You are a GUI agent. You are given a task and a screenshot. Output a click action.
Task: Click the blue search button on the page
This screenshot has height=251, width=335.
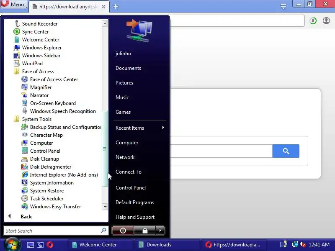coord(286,151)
